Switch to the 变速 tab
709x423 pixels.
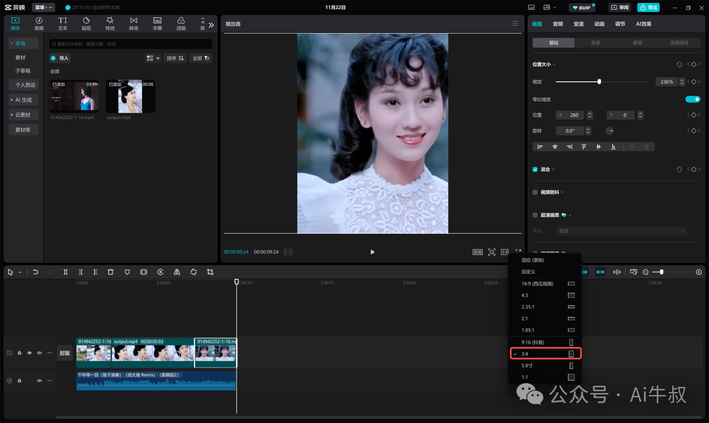click(x=579, y=24)
